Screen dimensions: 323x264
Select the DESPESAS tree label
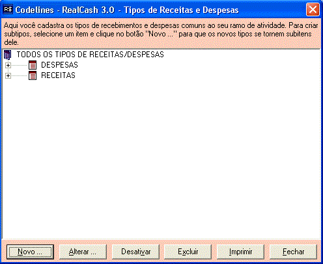pyautogui.click(x=59, y=65)
